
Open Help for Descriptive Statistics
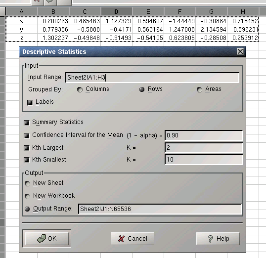pos(218,239)
